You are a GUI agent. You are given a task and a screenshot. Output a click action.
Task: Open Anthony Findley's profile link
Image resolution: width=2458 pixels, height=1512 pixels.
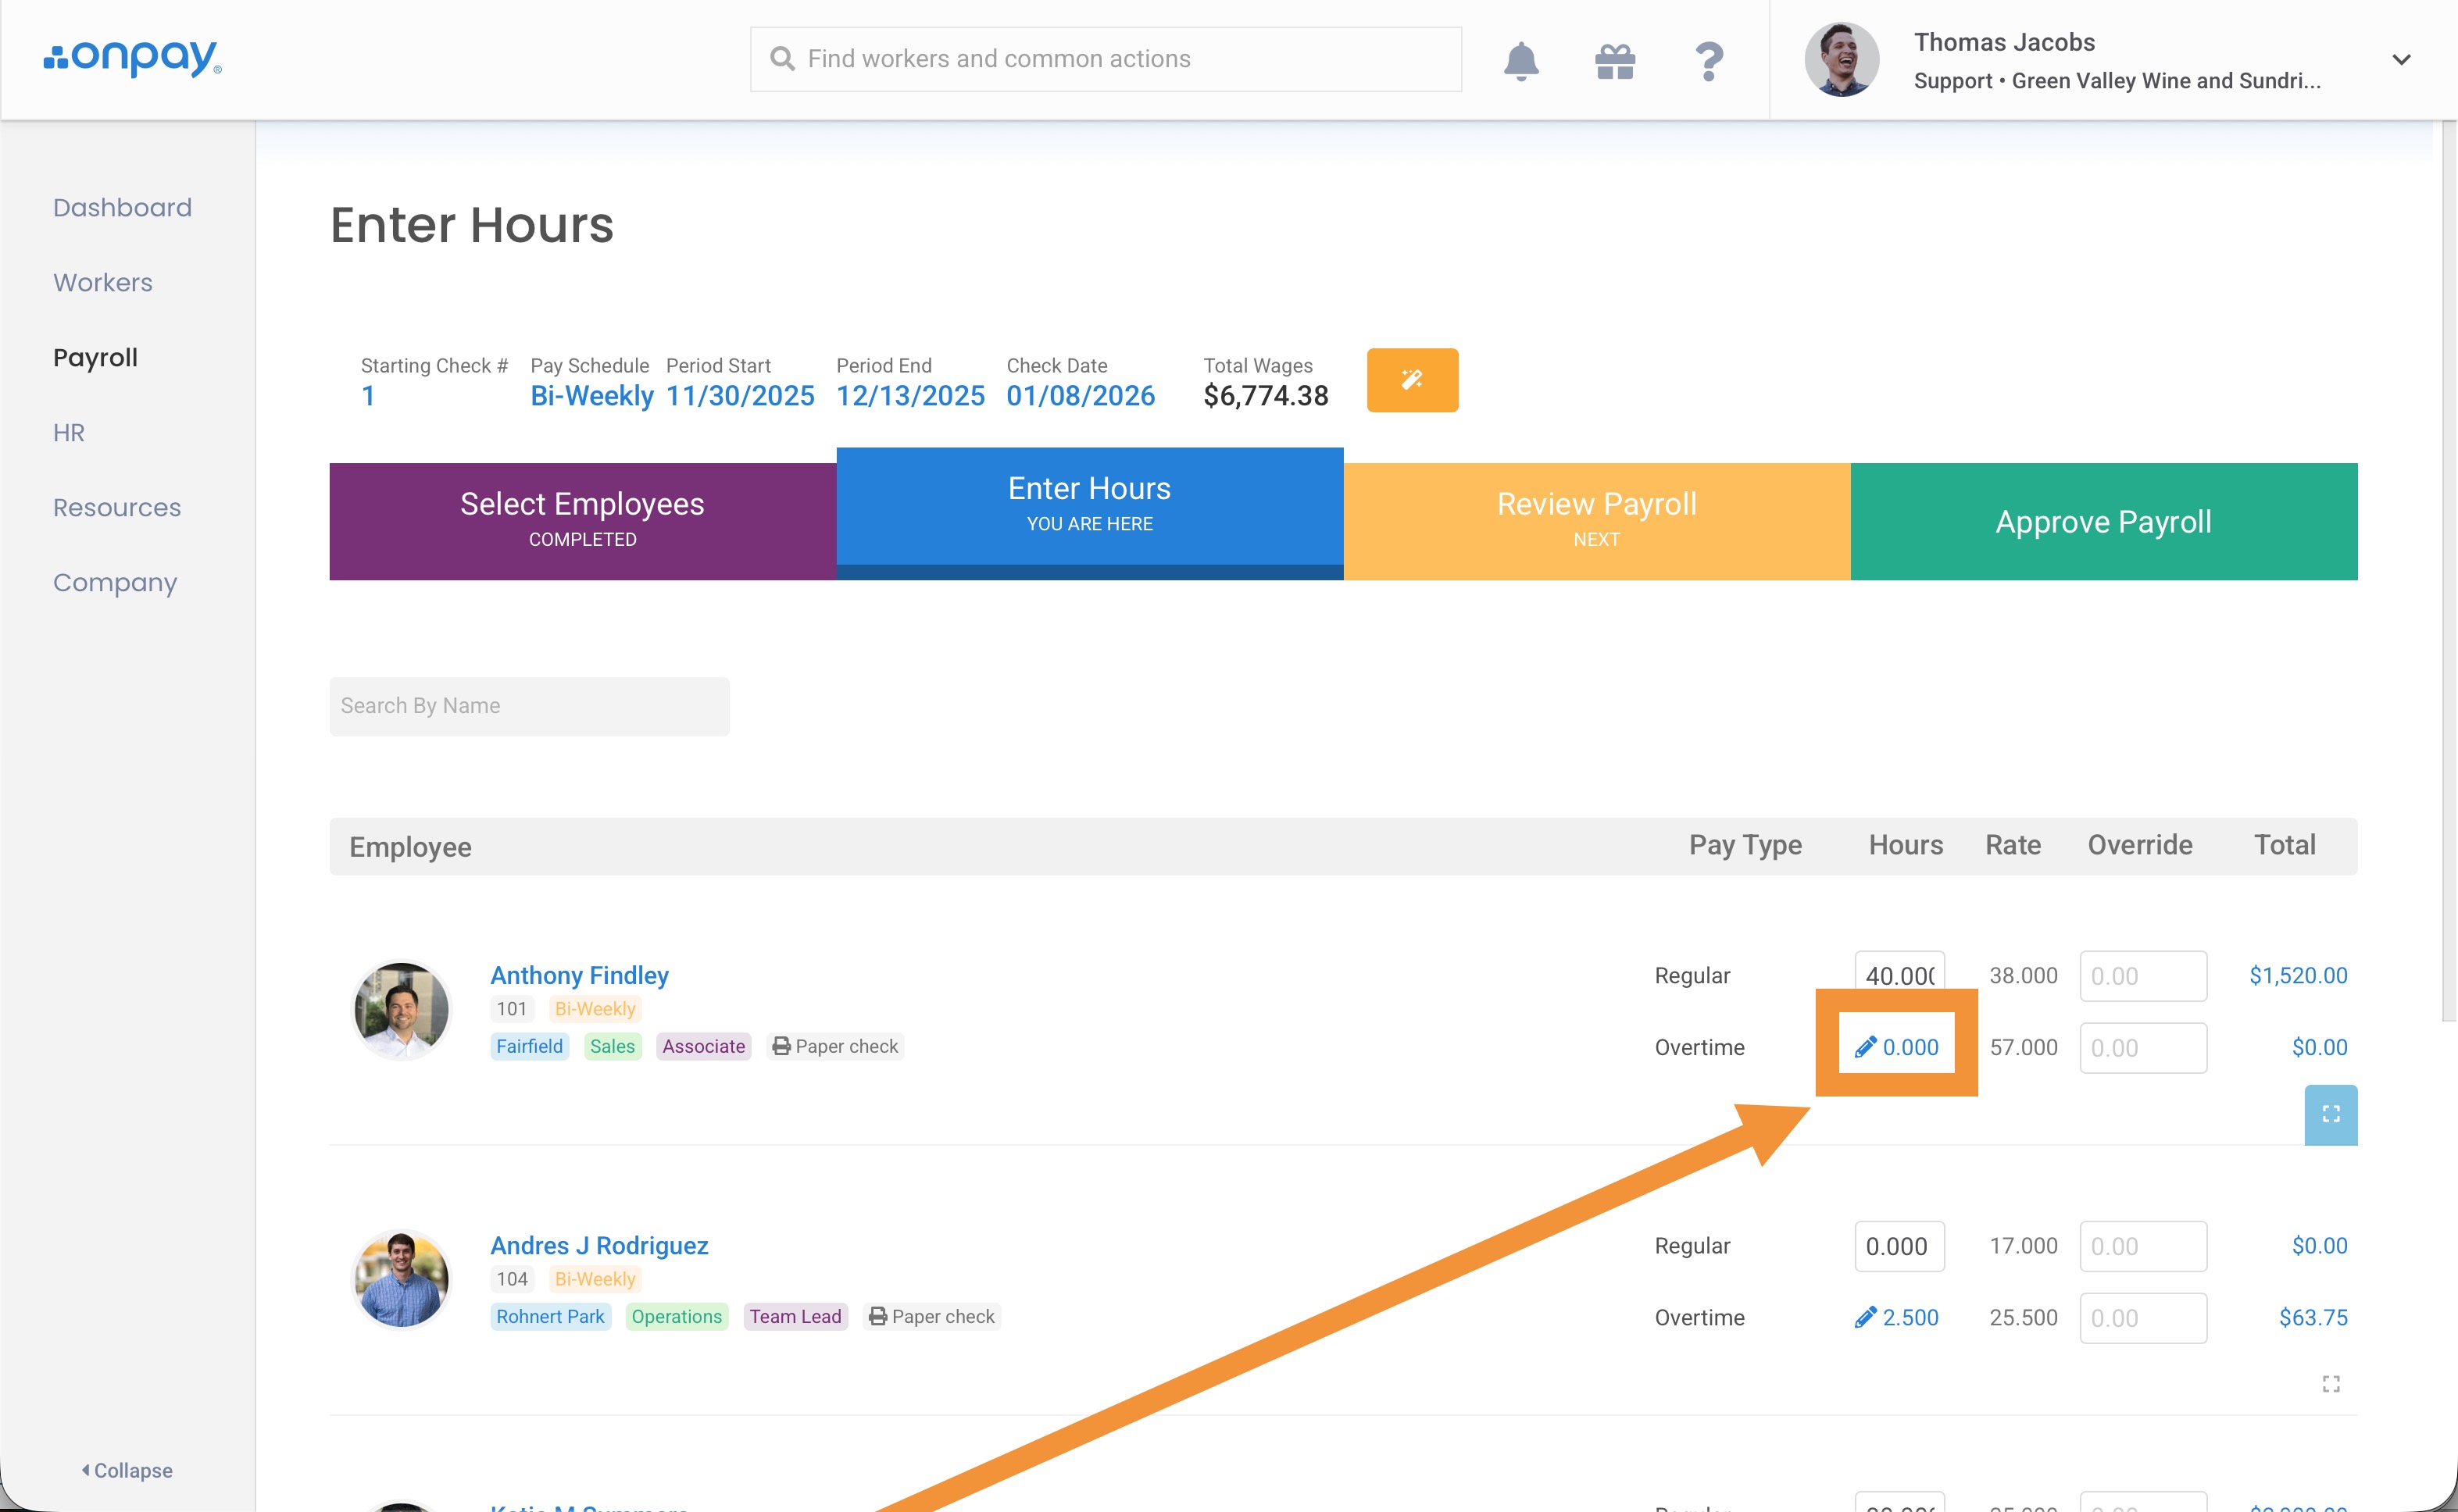tap(579, 975)
